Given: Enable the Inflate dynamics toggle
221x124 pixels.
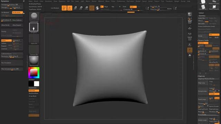Looking at the screenshot, I should 6,41.
